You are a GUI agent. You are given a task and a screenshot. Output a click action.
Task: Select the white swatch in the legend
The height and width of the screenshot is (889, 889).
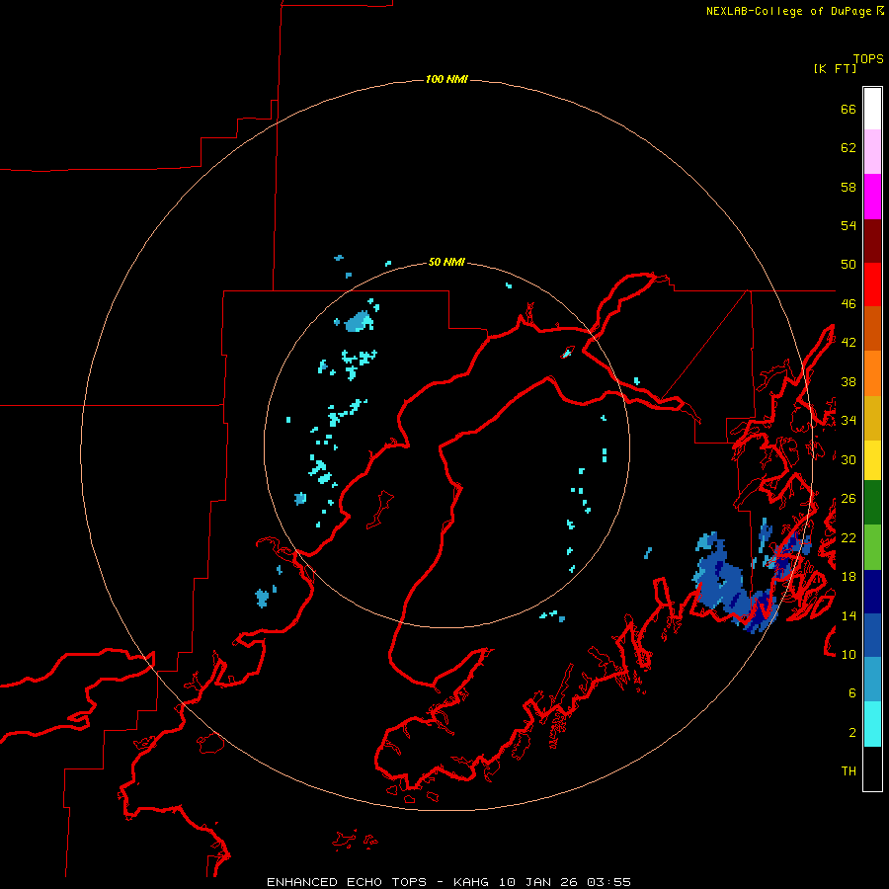(x=872, y=109)
